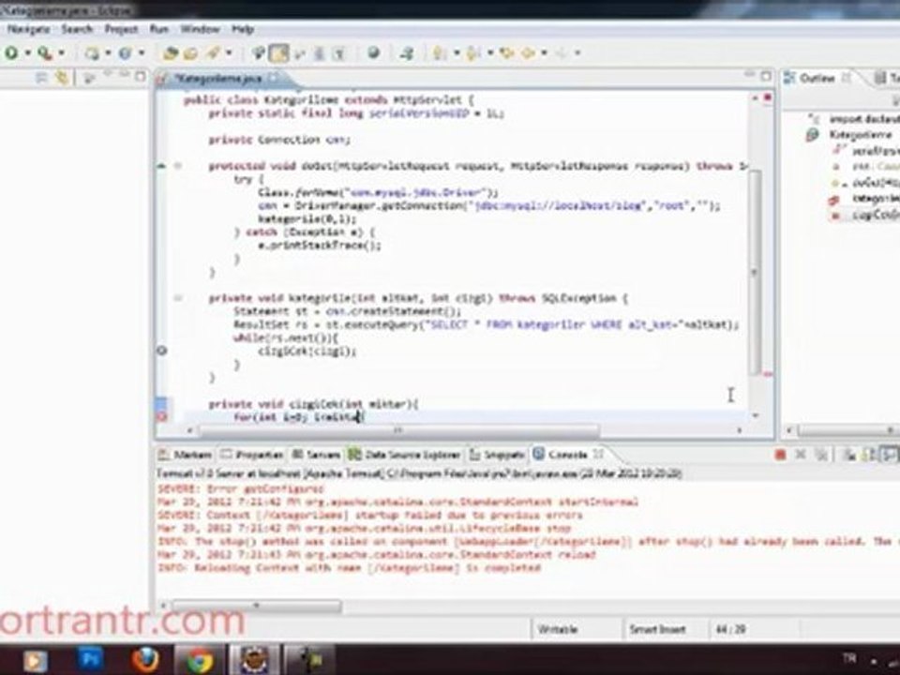Open the Run menu
900x675 pixels.
click(159, 29)
